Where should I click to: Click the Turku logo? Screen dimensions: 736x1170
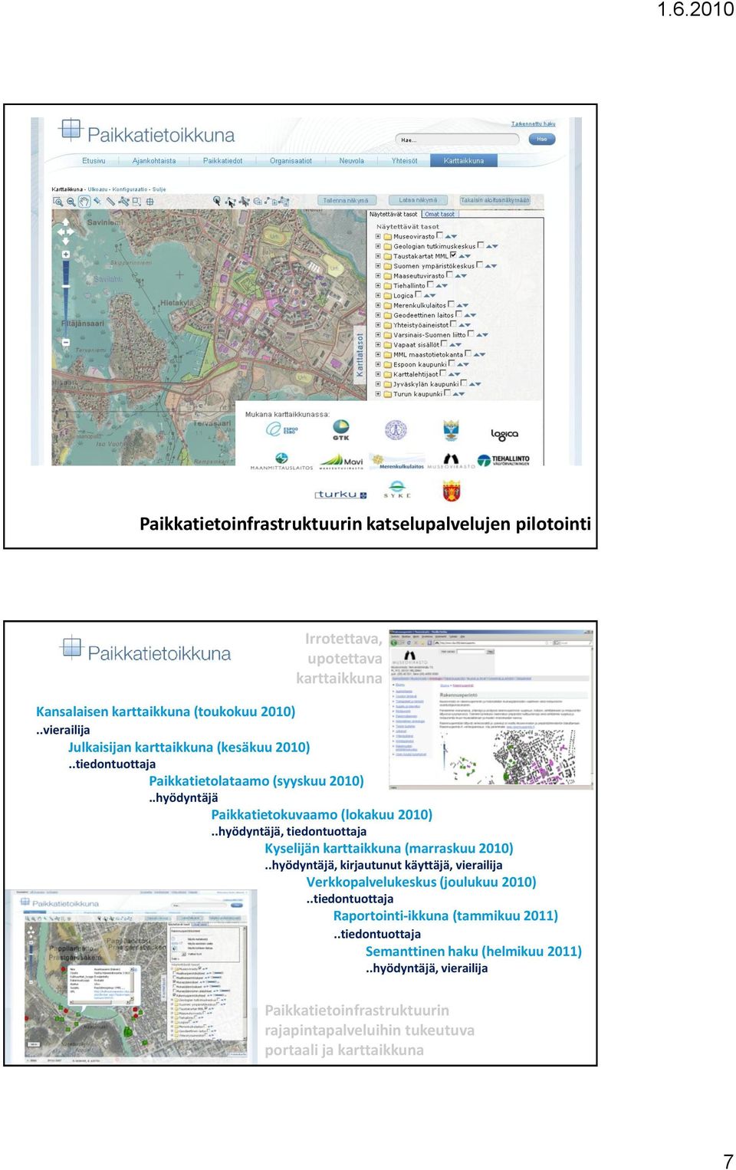tap(340, 495)
